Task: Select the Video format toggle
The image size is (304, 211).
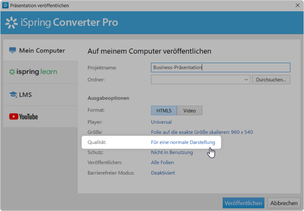Action: [x=189, y=110]
